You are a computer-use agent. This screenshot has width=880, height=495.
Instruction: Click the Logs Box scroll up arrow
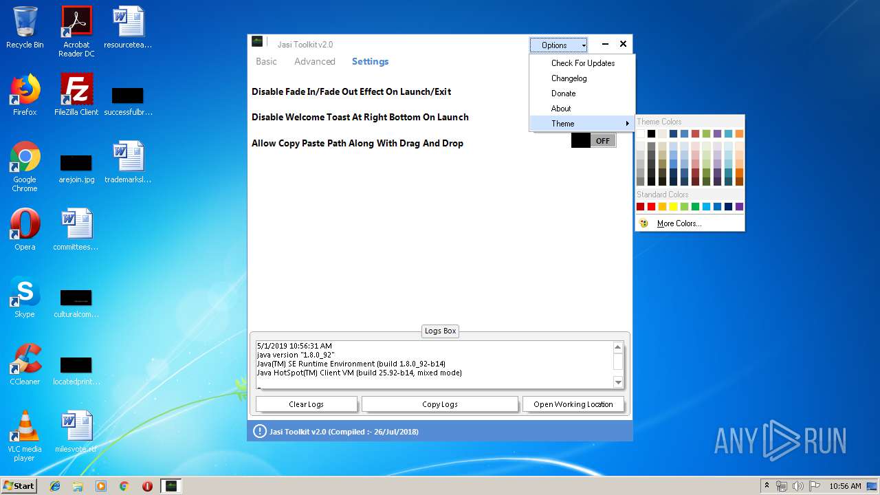click(x=617, y=347)
